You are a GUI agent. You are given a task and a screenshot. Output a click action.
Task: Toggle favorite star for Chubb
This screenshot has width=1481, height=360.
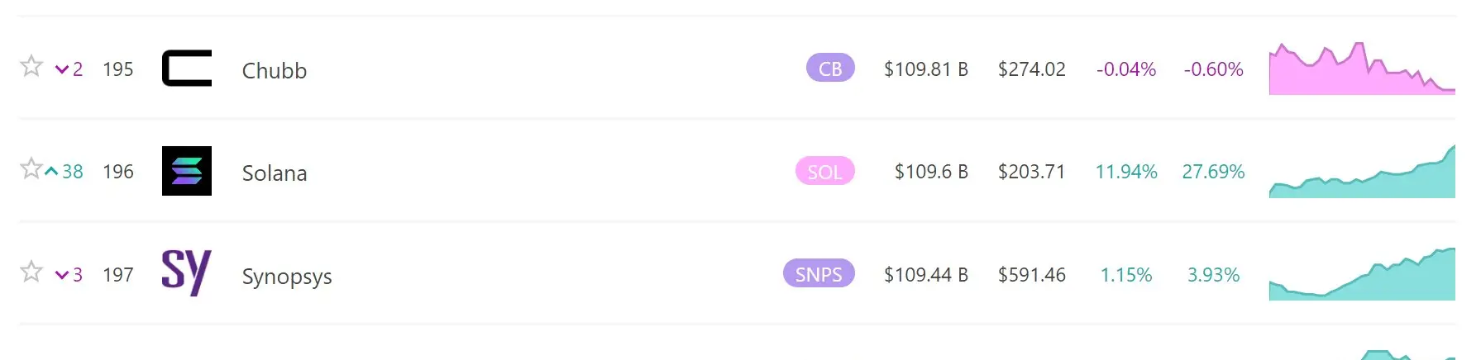[31, 66]
